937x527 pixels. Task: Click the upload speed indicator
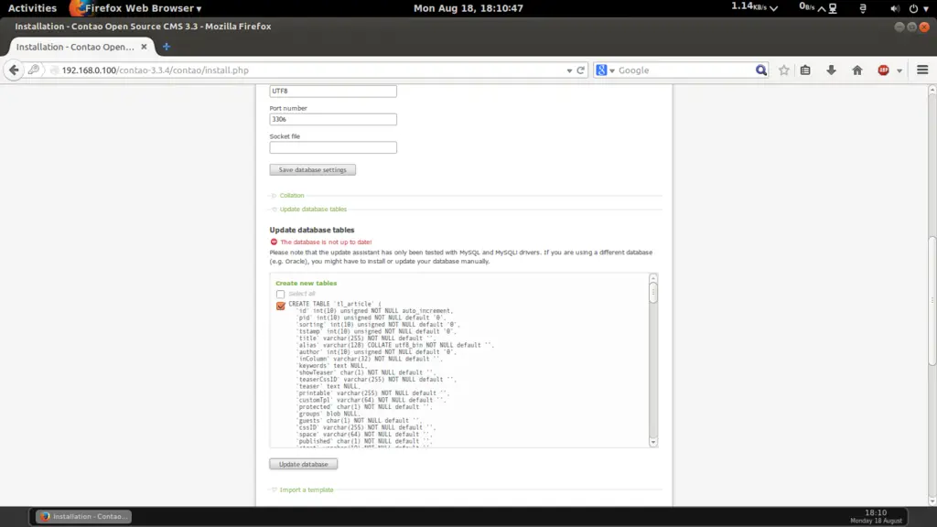(x=813, y=7)
